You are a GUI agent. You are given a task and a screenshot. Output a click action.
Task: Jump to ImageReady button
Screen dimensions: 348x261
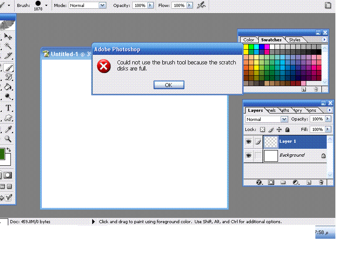coord(6,197)
